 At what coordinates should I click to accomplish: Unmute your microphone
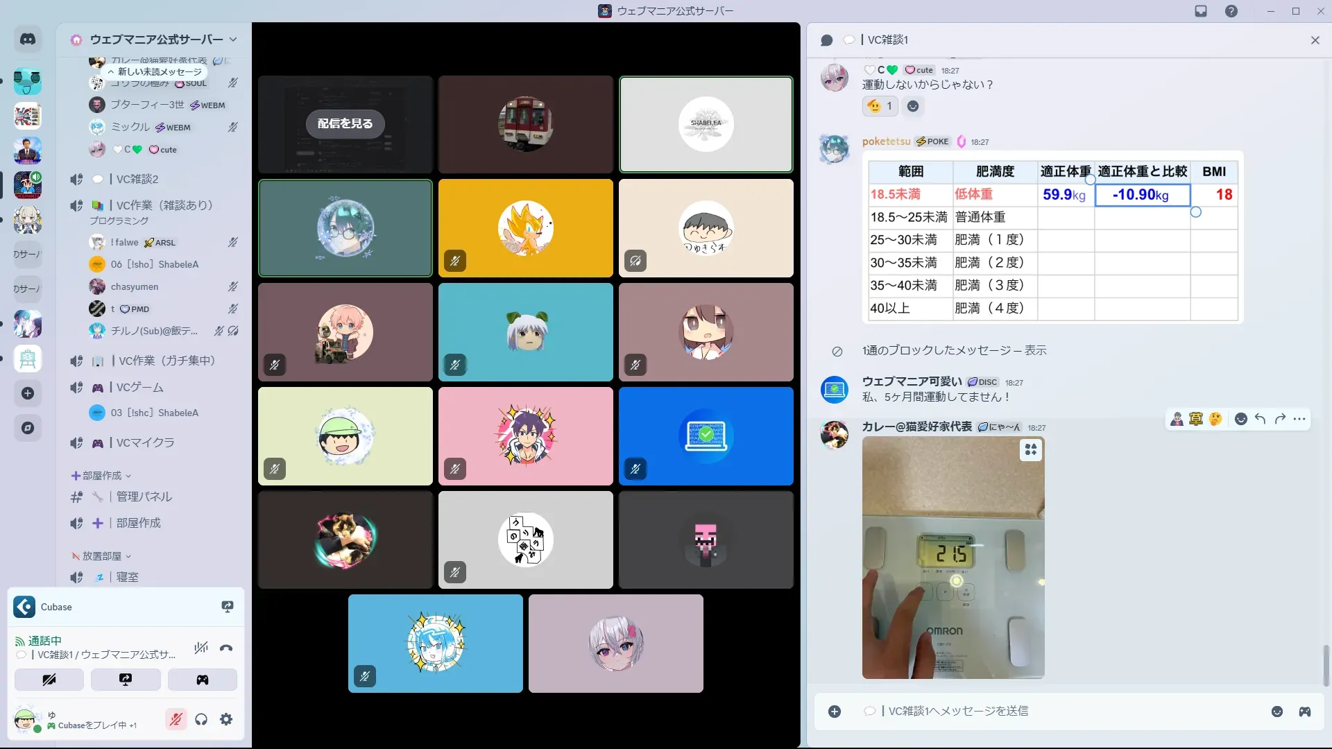pyautogui.click(x=176, y=720)
